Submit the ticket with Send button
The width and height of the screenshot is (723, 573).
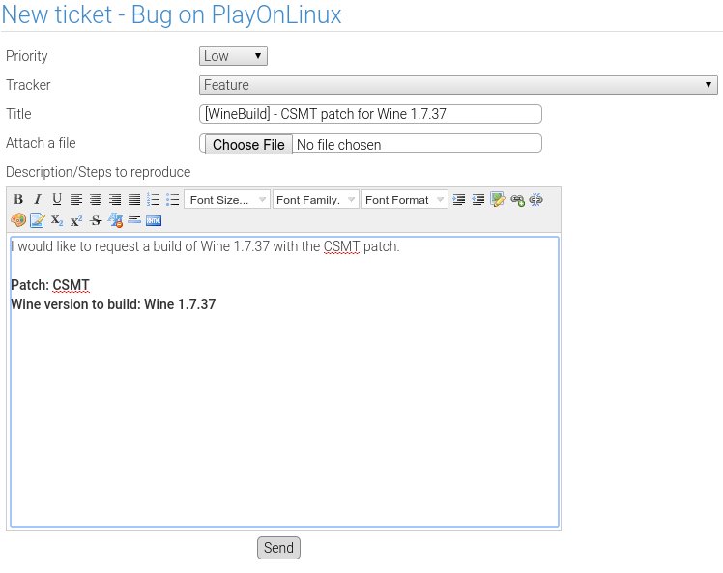[x=278, y=548]
